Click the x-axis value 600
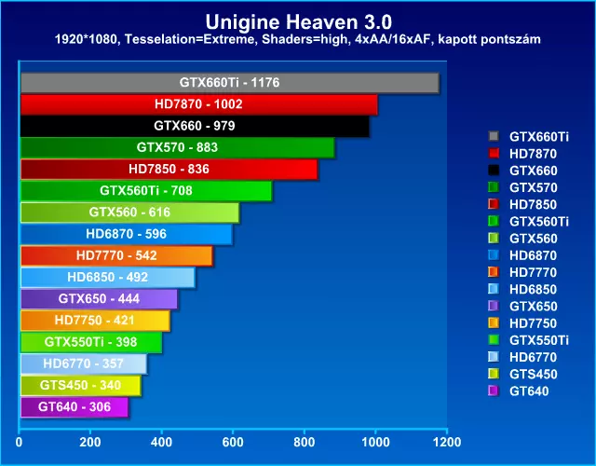 pyautogui.click(x=233, y=443)
